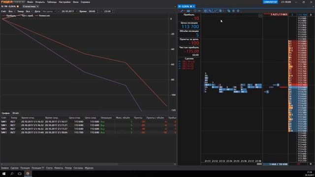Toggle the Прибыль legend series

tap(9, 16)
